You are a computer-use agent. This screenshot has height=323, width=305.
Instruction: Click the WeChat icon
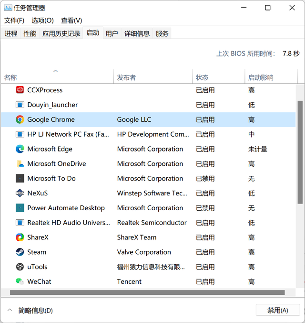(x=20, y=281)
